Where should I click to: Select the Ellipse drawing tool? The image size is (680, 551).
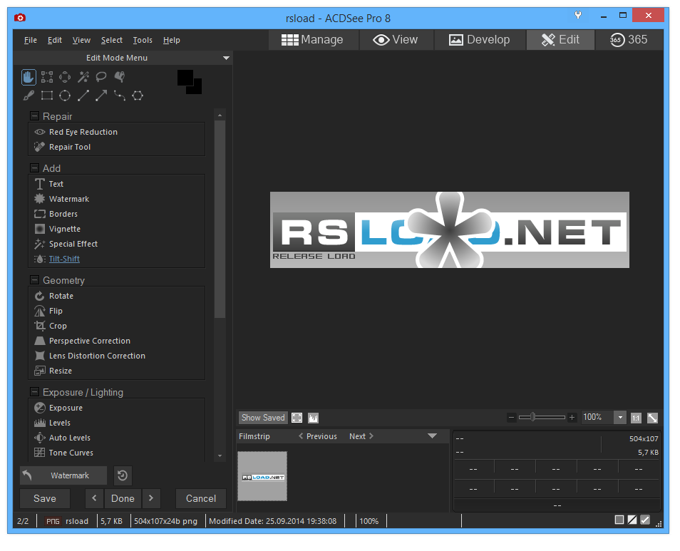65,96
